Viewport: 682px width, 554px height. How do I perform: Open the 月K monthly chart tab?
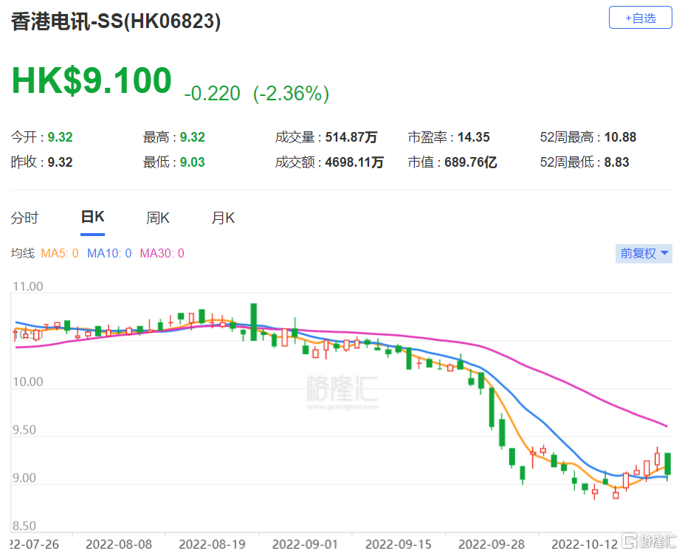(223, 218)
